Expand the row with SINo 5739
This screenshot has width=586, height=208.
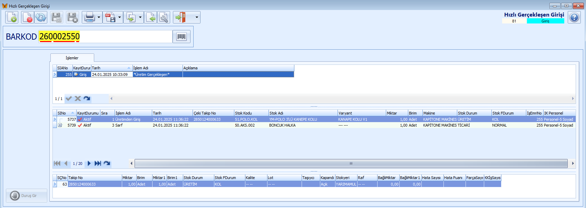click(60, 125)
